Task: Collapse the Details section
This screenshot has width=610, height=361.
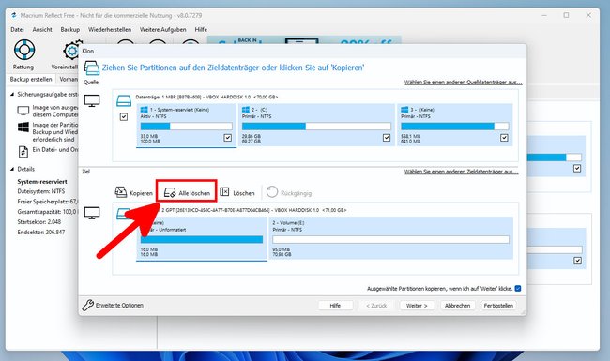Action: coord(12,169)
